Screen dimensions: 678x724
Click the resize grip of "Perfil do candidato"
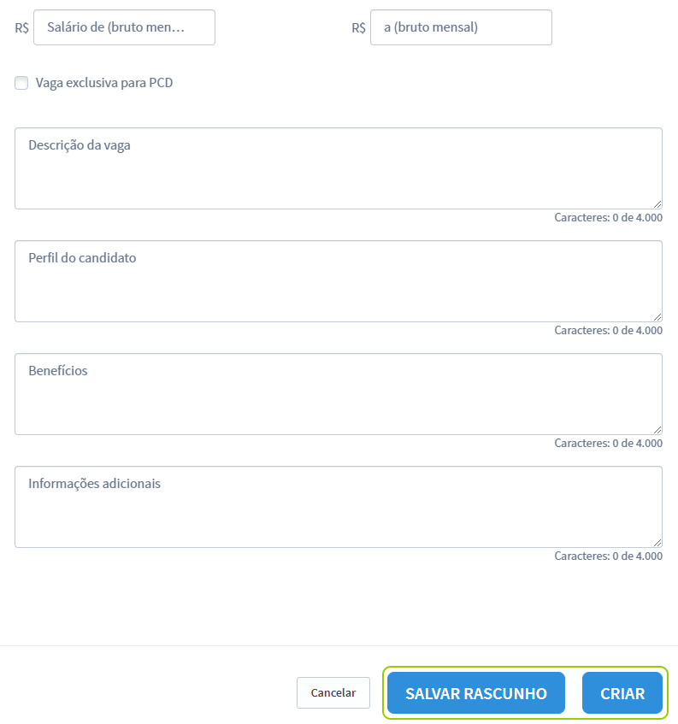pos(658,315)
